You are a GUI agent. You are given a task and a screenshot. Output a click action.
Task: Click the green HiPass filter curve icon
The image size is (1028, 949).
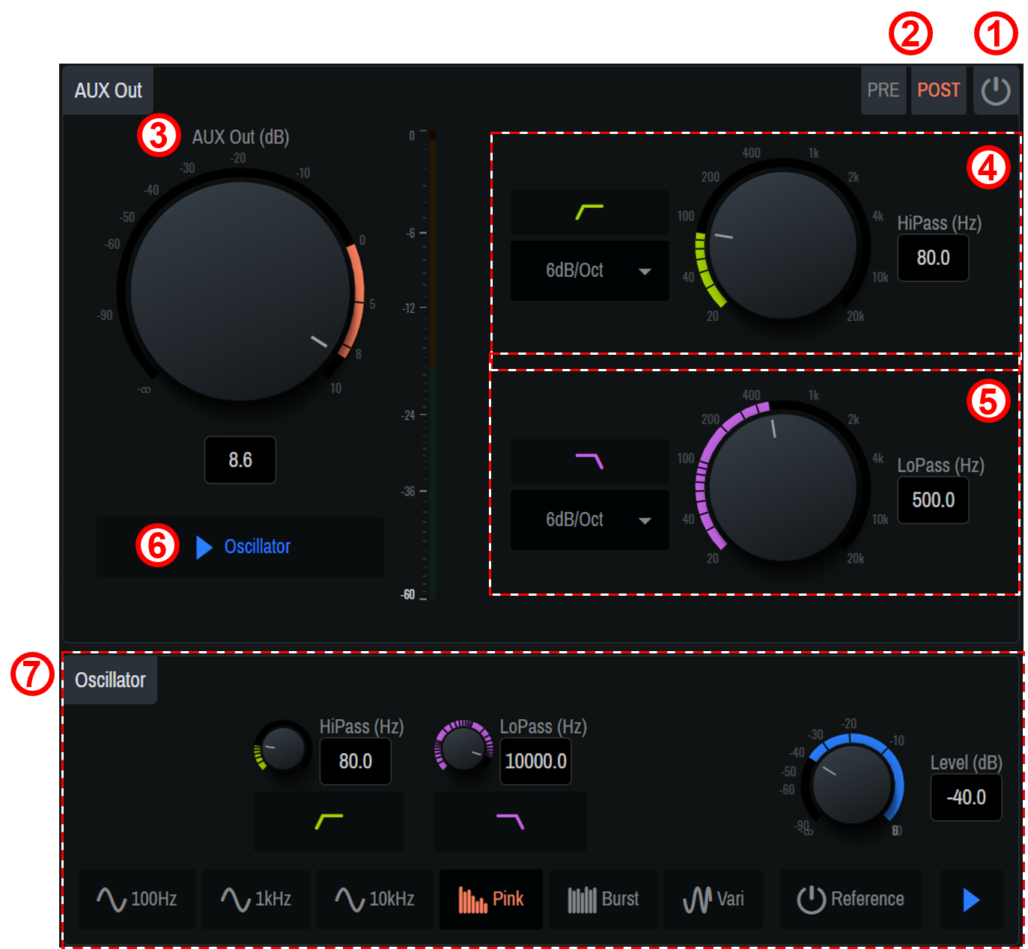coord(589,212)
